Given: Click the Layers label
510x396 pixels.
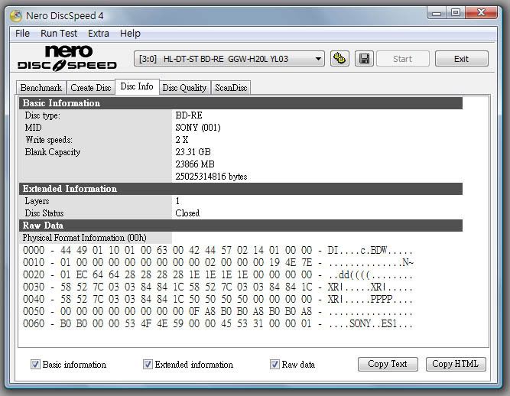Looking at the screenshot, I should click(x=37, y=201).
